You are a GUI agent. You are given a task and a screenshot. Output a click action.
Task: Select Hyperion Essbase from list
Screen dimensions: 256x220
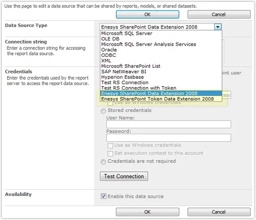coord(161,77)
